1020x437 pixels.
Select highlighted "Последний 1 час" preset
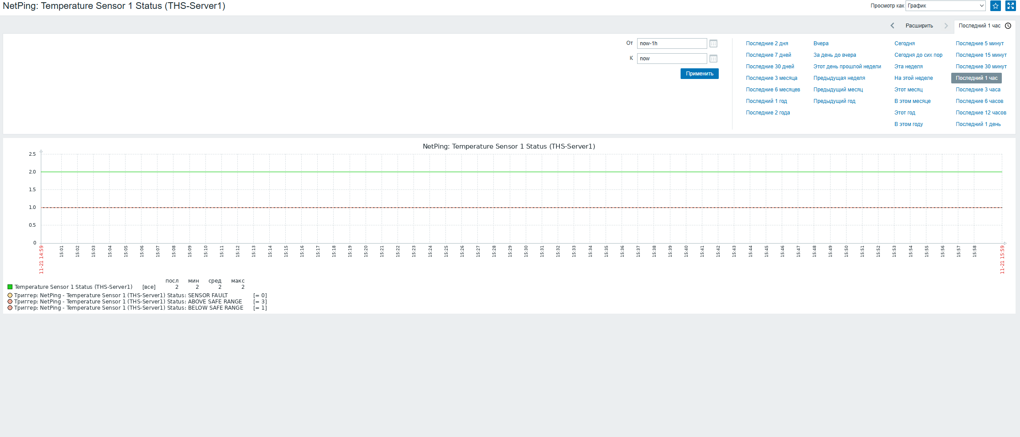976,78
